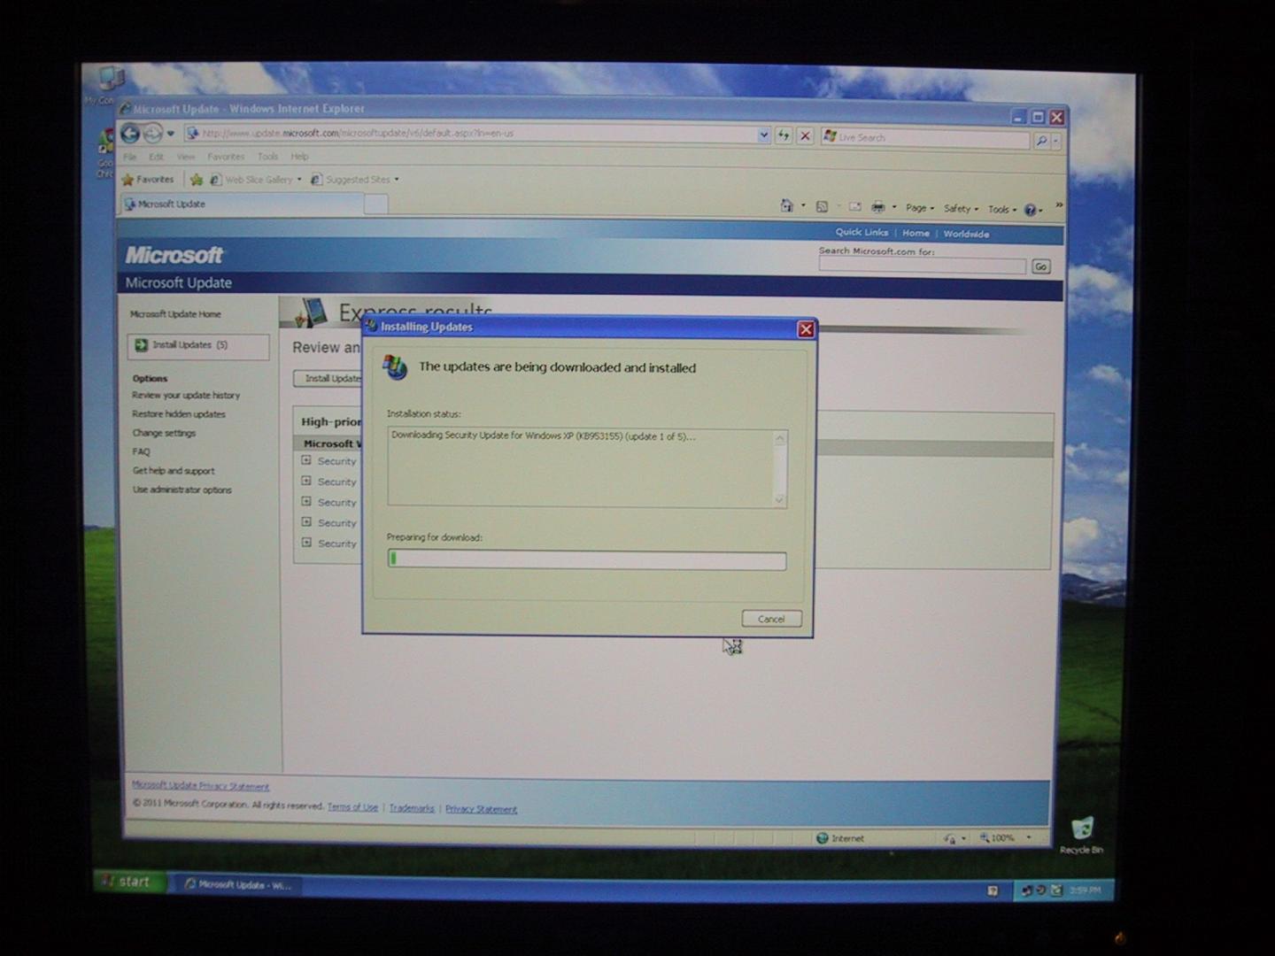Viewport: 1275px width, 956px height.
Task: Open the address bar dropdown arrow
Action: [x=763, y=135]
